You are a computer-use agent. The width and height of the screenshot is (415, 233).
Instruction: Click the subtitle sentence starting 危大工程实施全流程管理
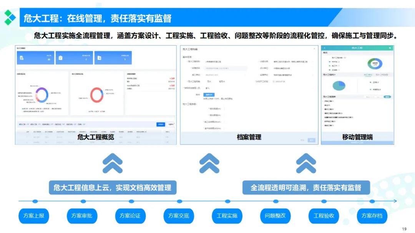coord(216,35)
